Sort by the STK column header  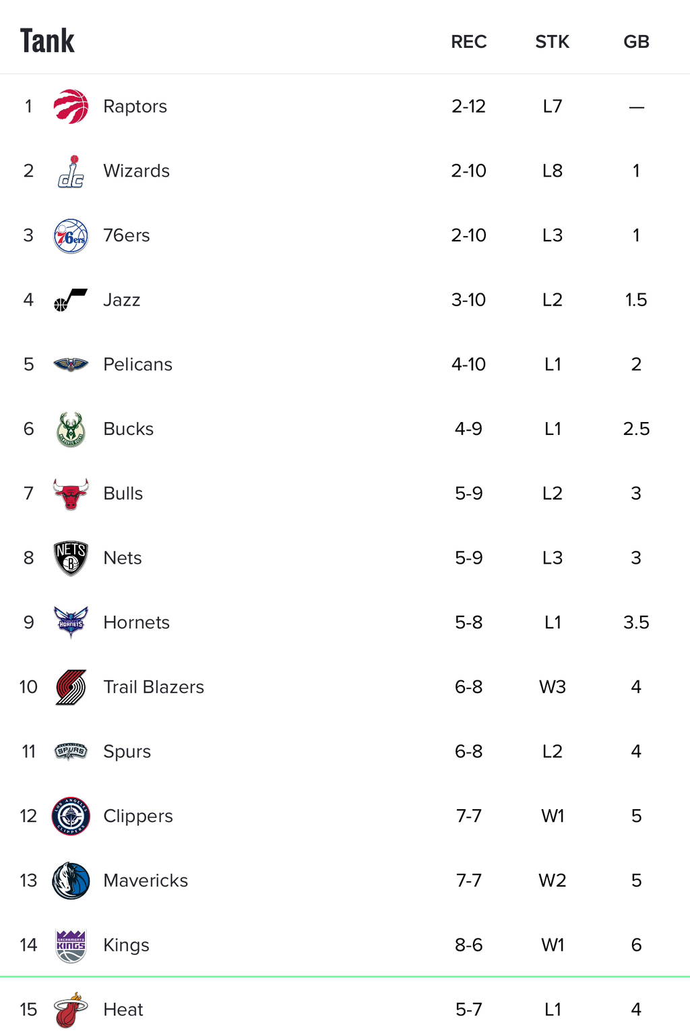(553, 42)
